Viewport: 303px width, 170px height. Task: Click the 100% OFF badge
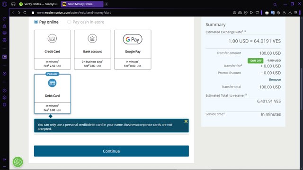[255, 61]
